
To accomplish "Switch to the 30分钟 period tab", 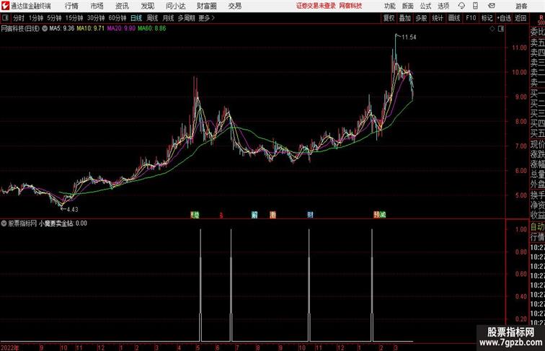I will (96, 18).
